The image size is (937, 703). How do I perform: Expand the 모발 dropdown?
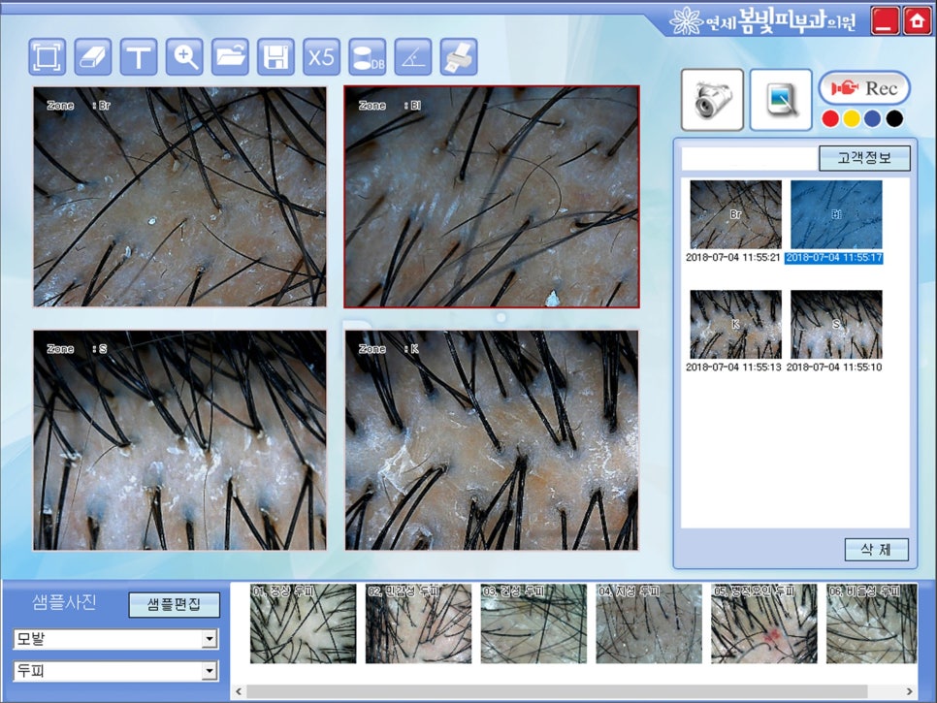(209, 639)
